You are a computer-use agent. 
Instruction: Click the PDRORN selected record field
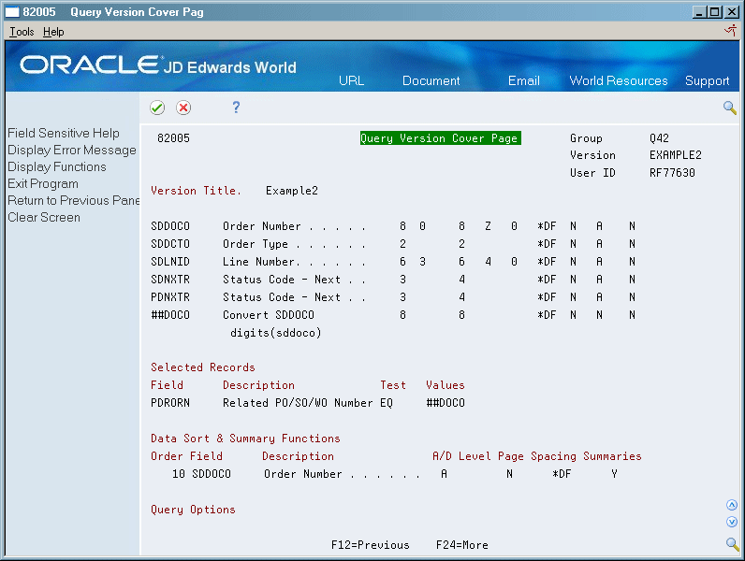click(x=170, y=403)
